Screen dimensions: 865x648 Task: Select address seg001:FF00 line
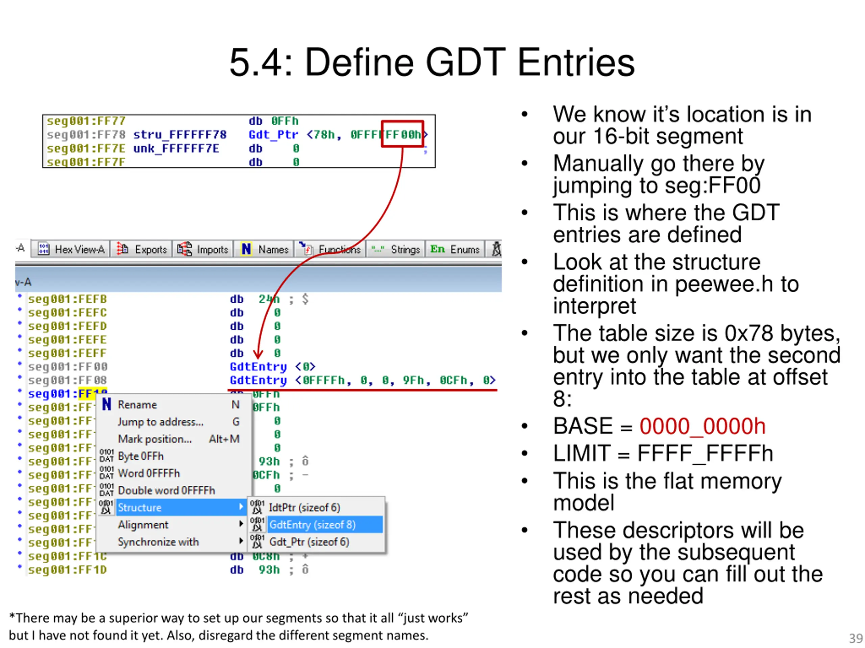coord(68,367)
